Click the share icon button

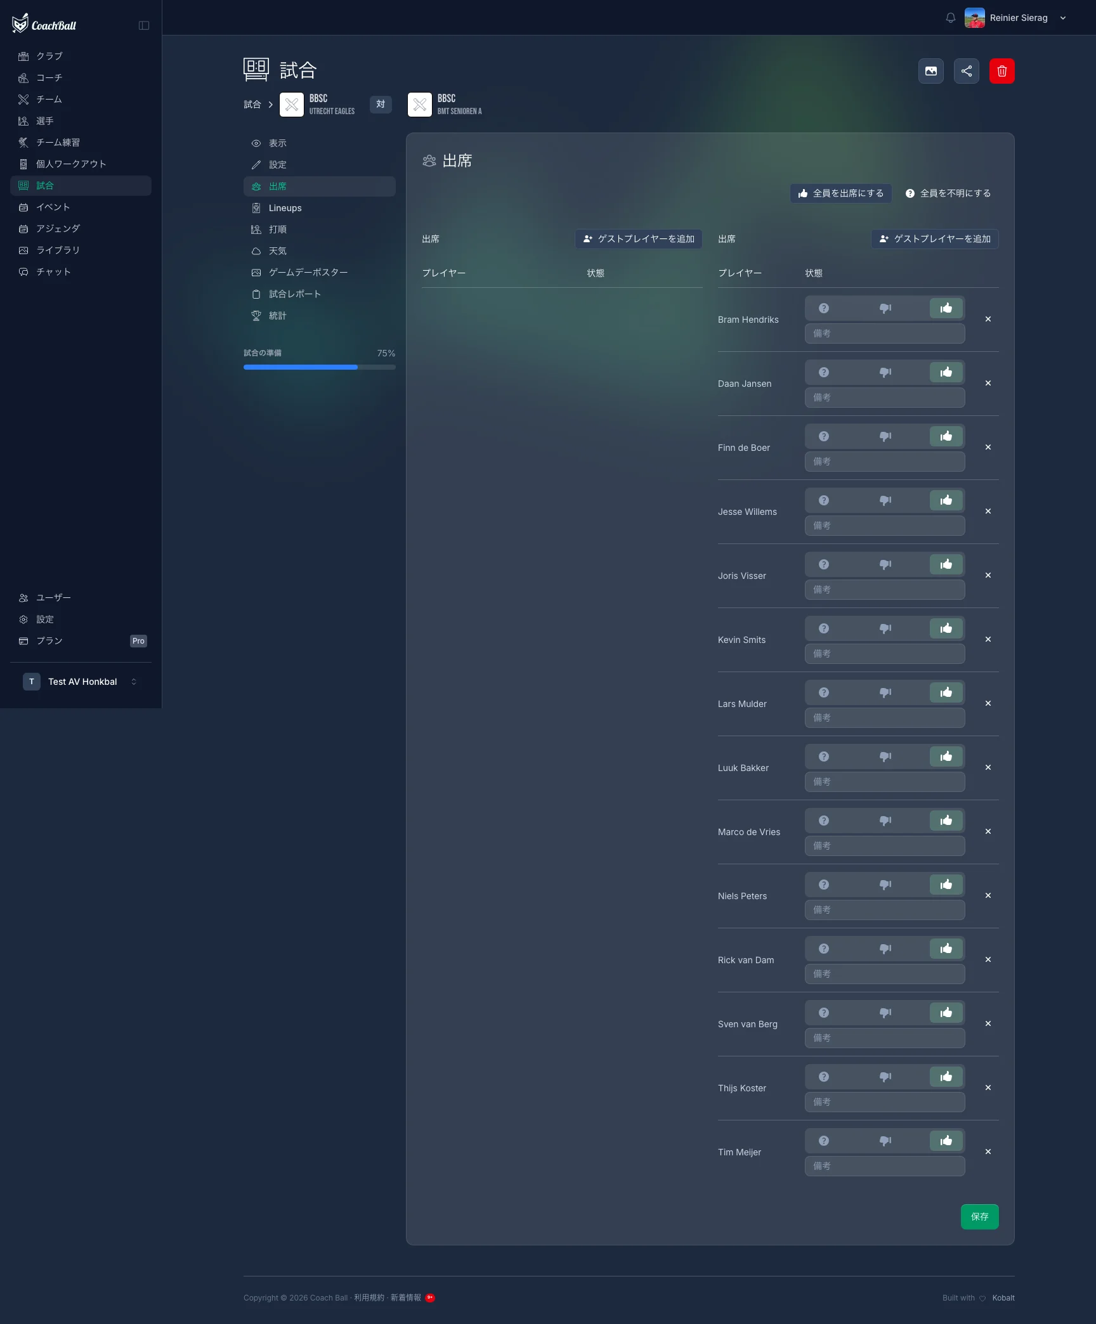(966, 71)
